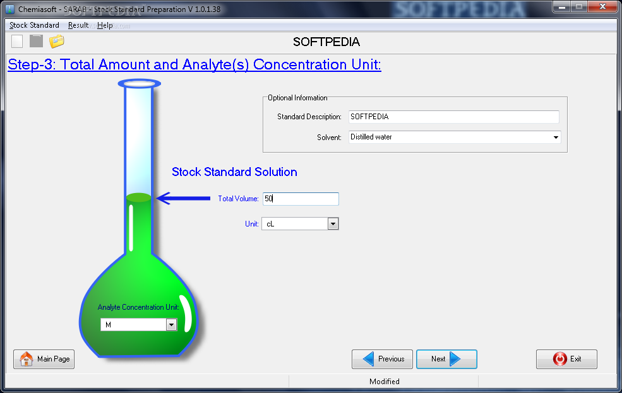
Task: Click inside the Standard Description field
Action: tap(454, 117)
